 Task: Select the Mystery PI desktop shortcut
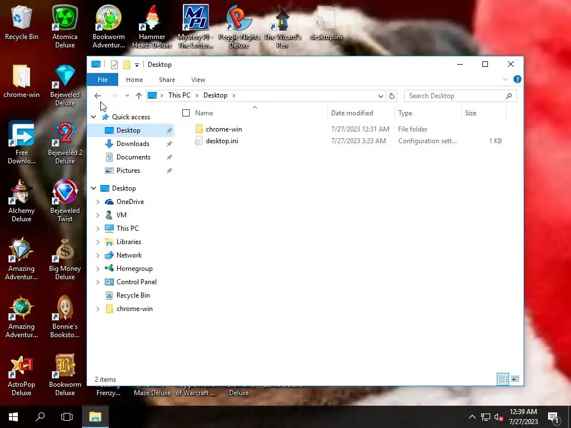point(196,27)
